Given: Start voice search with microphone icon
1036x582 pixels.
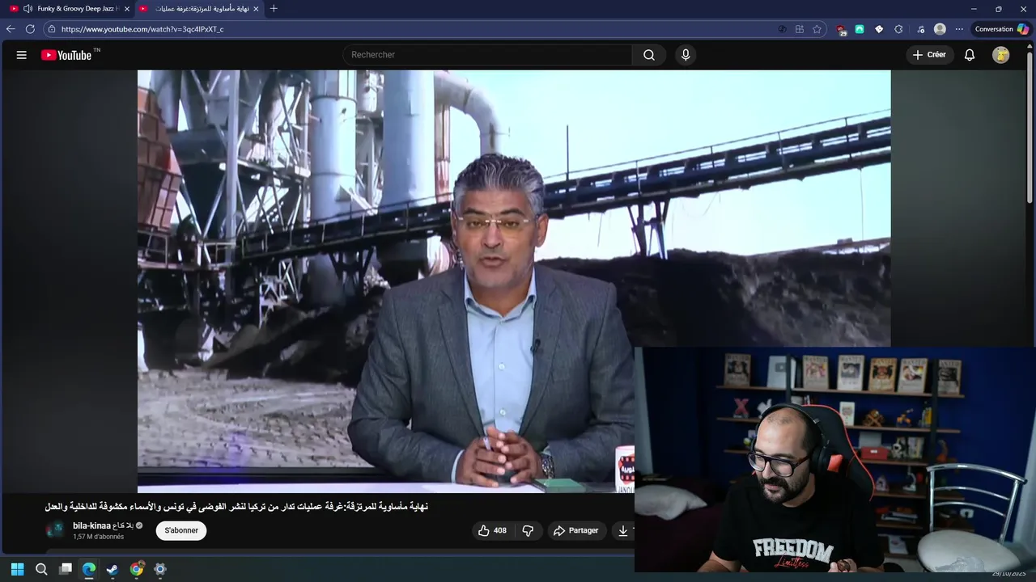Looking at the screenshot, I should (686, 55).
